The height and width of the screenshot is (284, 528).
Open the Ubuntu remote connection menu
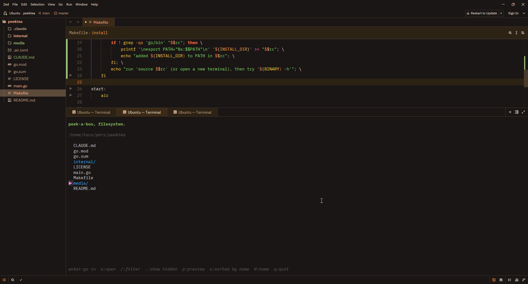12,13
